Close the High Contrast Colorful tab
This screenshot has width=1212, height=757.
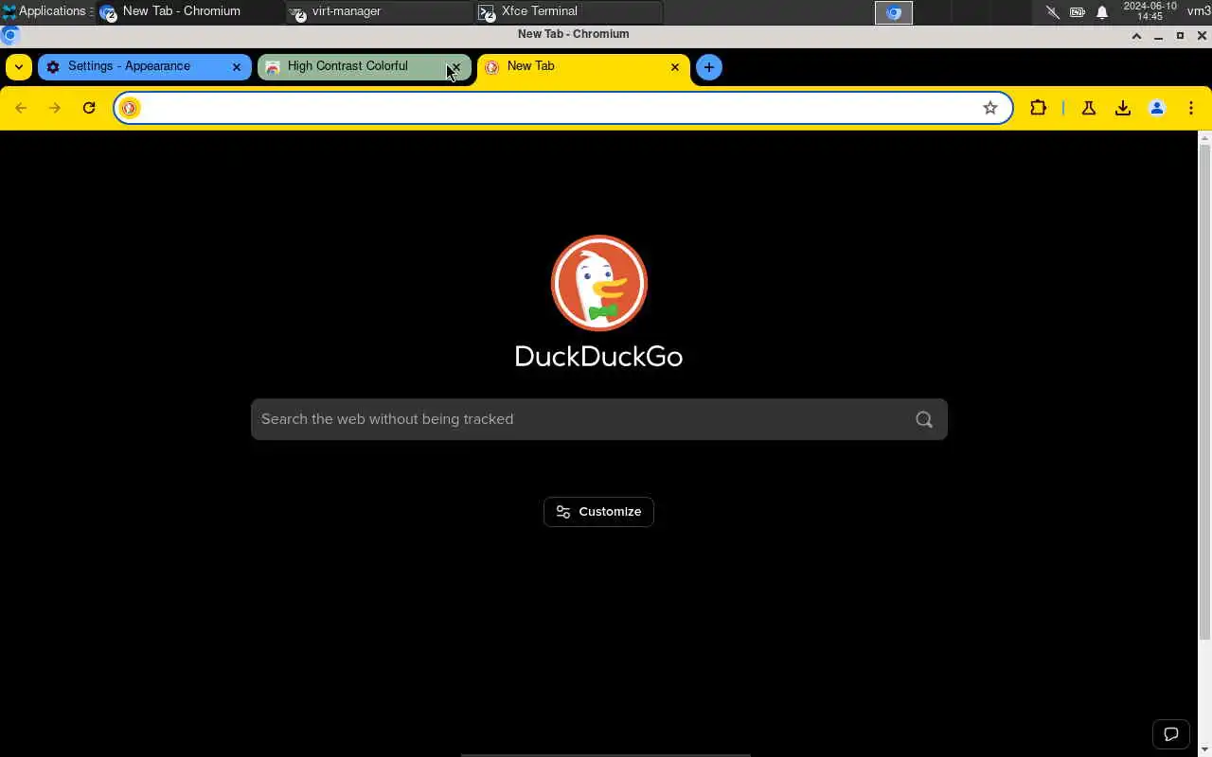pos(455,67)
